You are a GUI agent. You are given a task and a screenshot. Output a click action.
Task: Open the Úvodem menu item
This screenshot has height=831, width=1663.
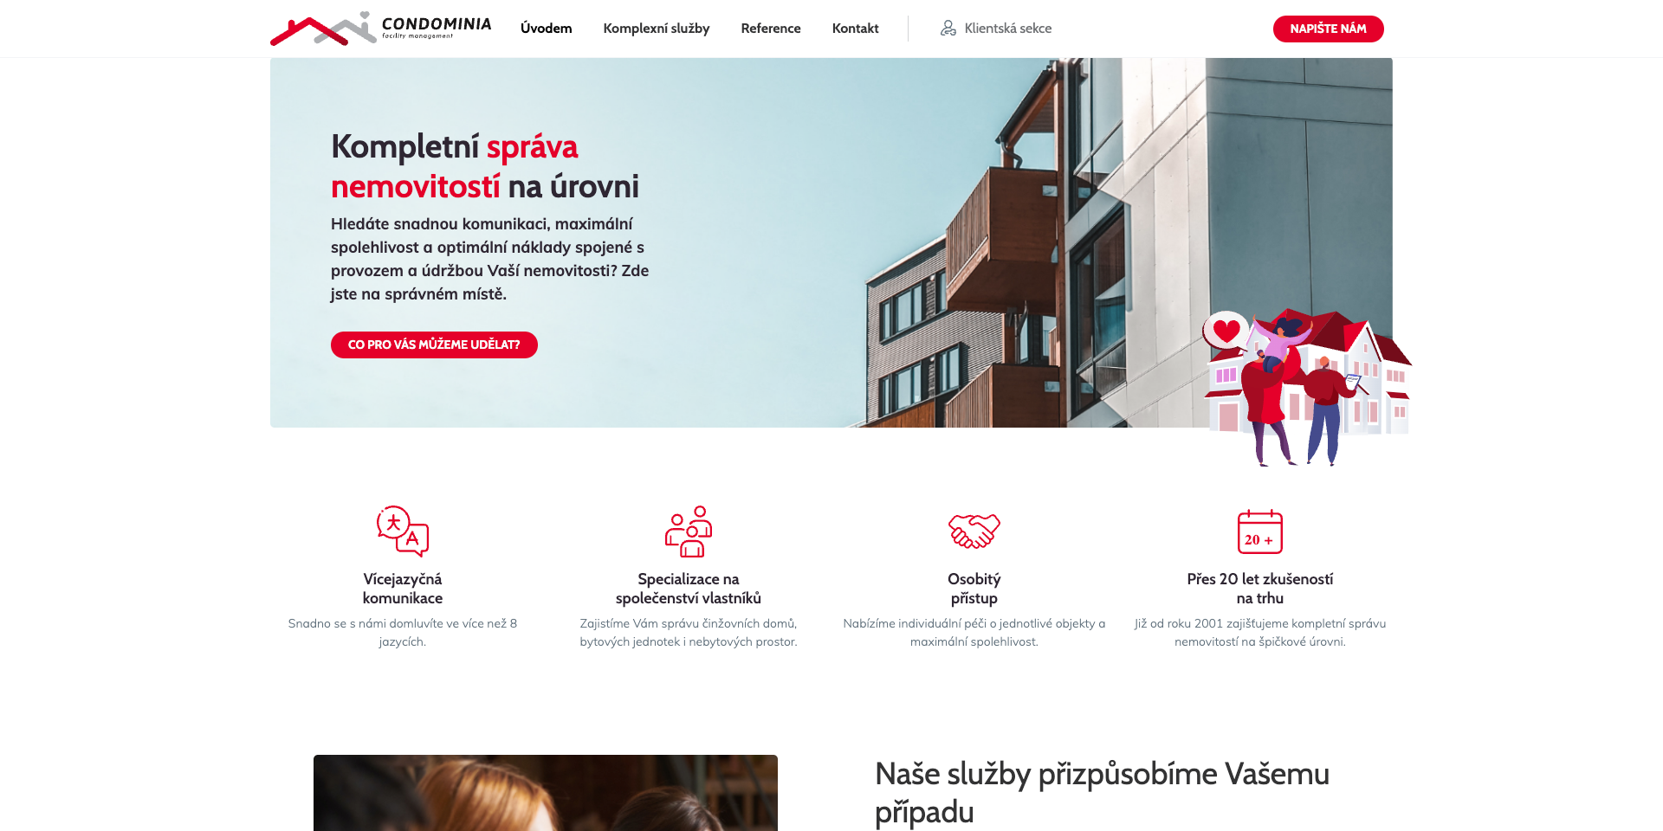coord(547,29)
